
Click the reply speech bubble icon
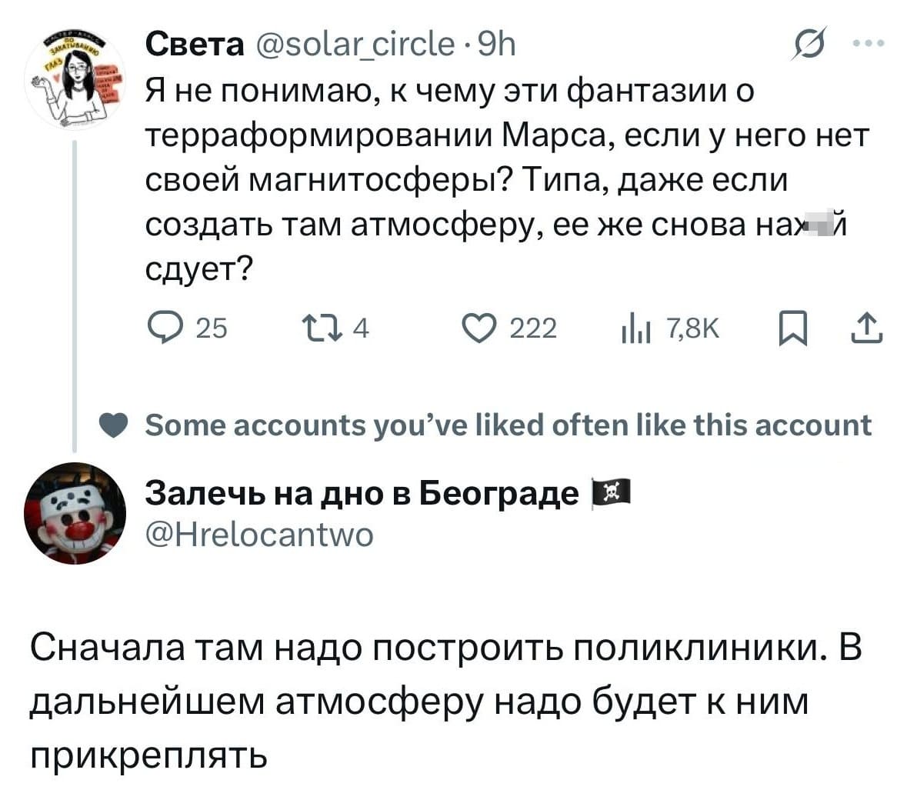click(162, 328)
